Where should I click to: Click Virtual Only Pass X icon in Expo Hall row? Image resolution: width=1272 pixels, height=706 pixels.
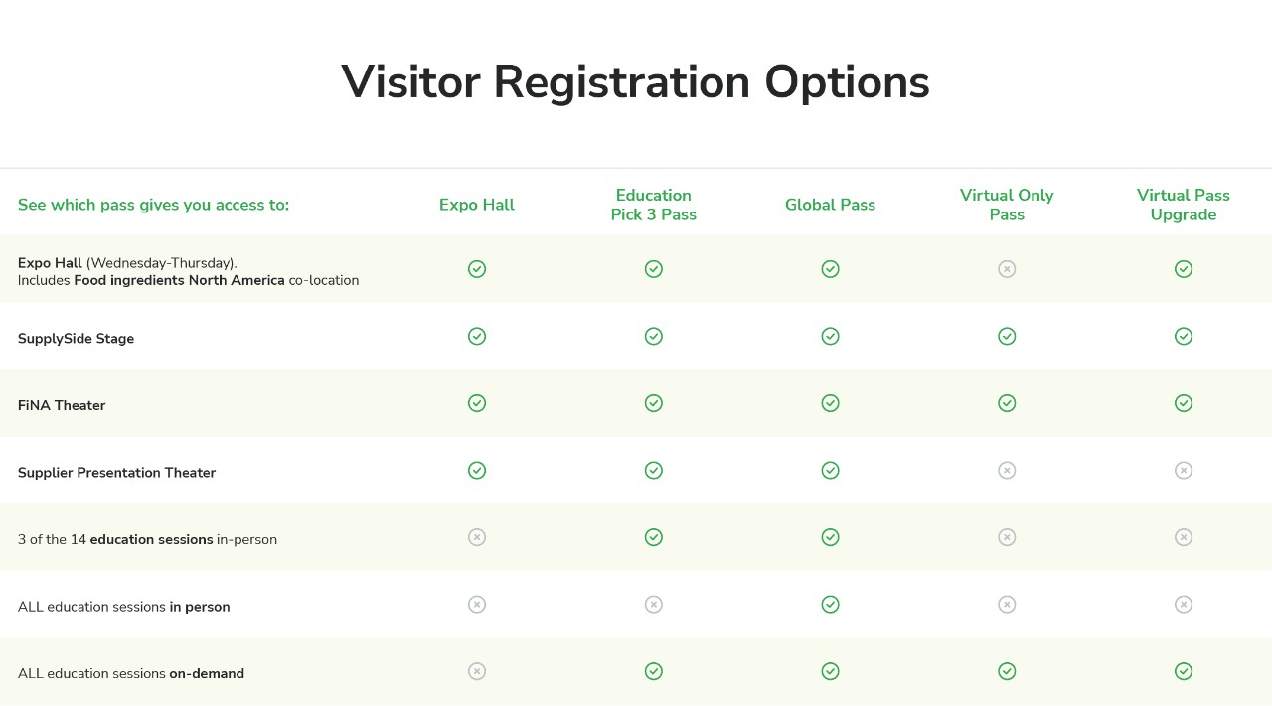click(1007, 269)
